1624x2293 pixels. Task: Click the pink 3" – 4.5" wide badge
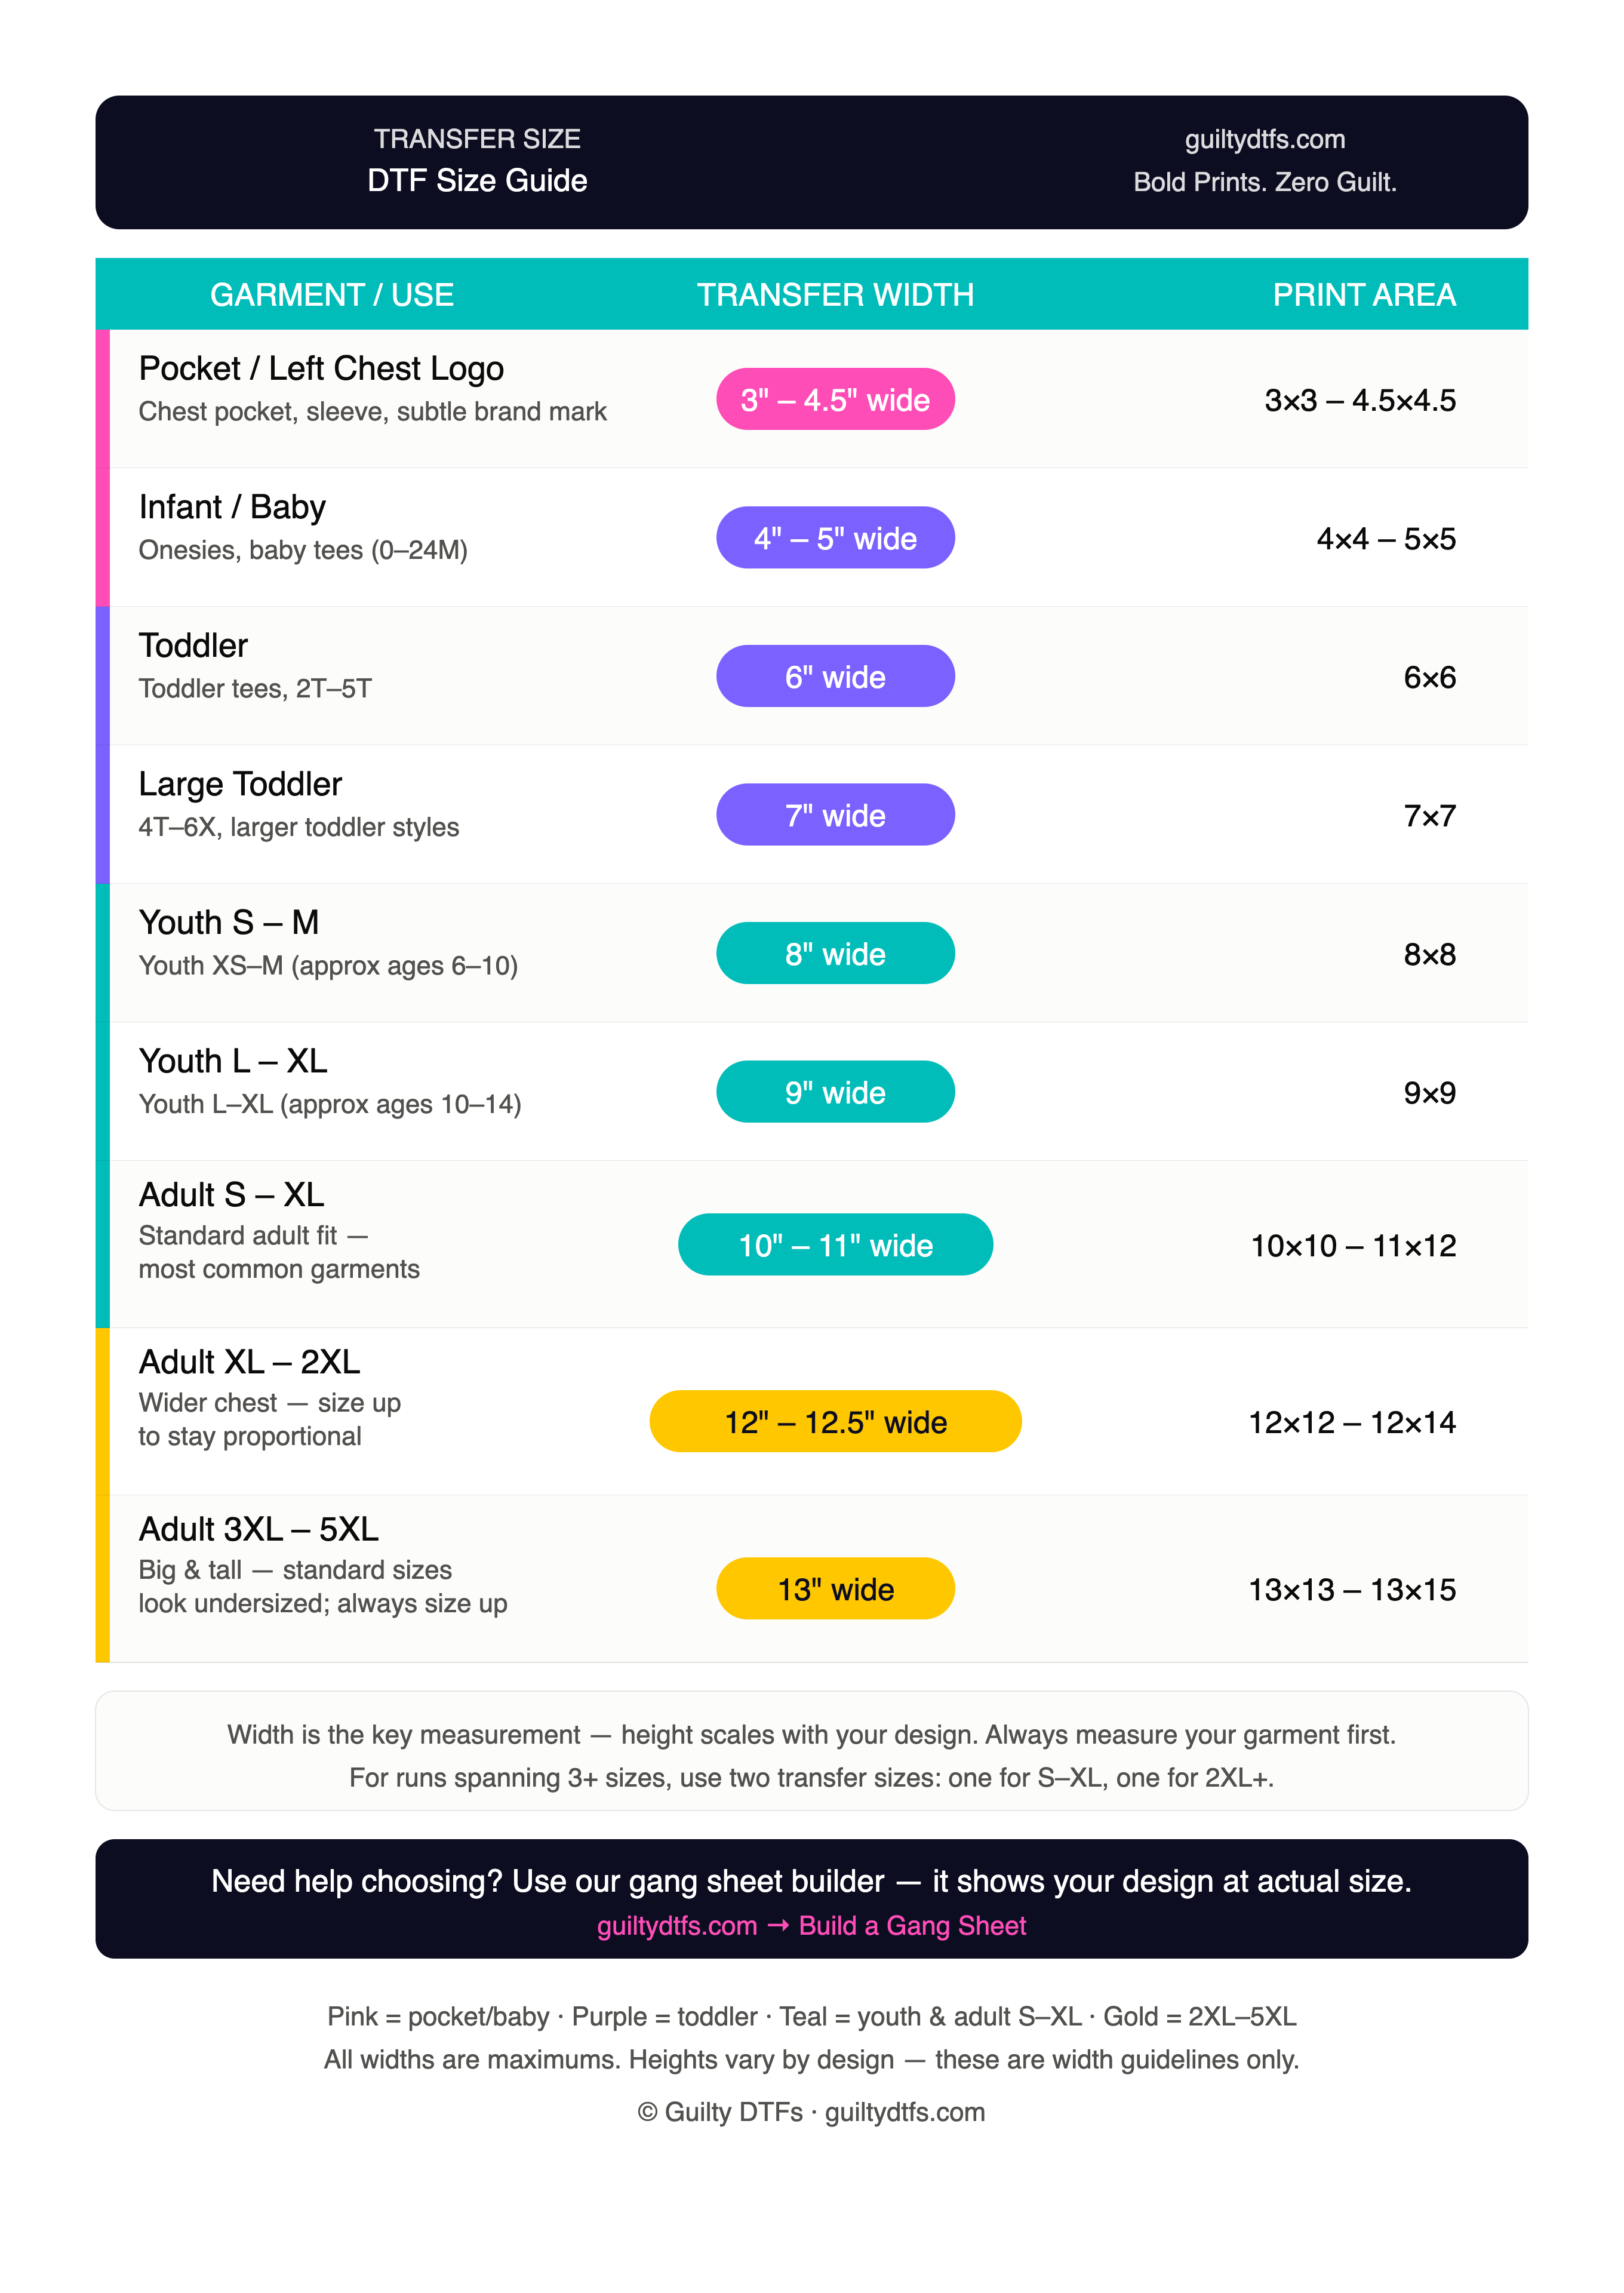(835, 399)
